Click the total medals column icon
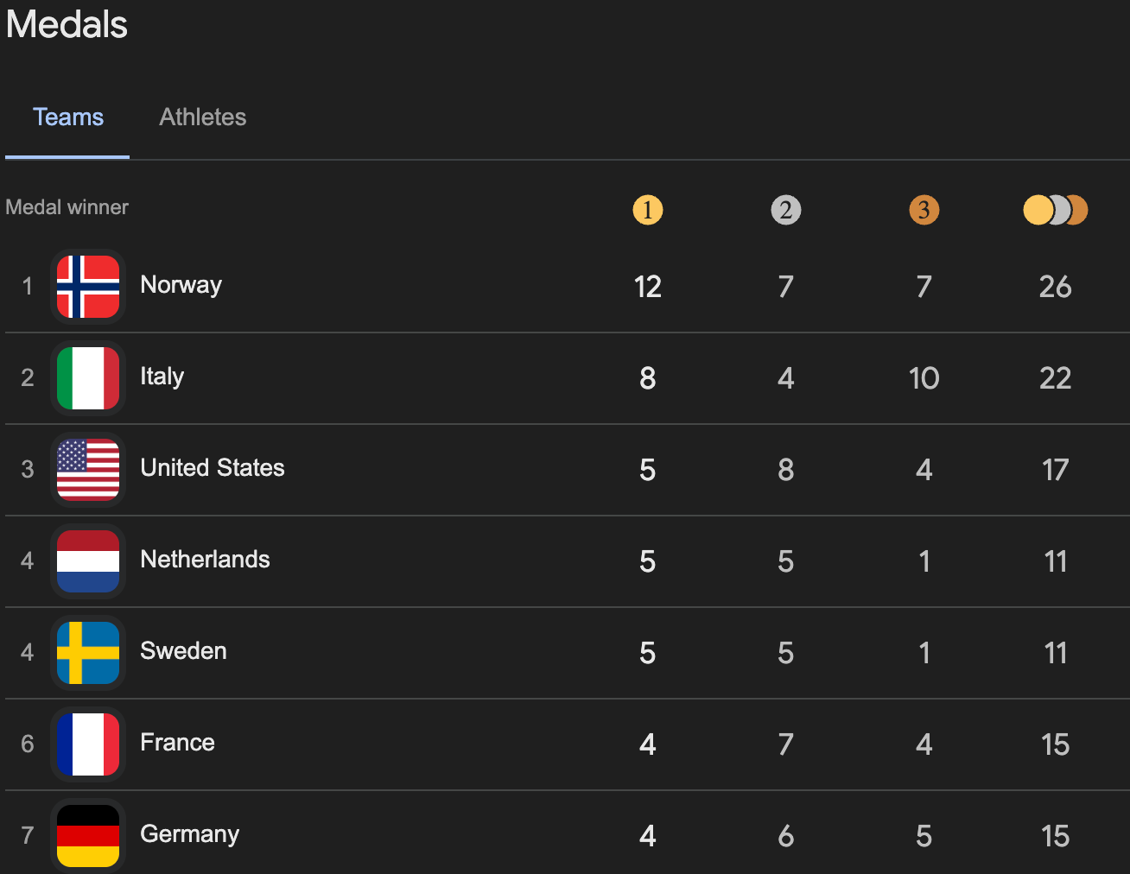Viewport: 1130px width, 874px height. [x=1055, y=210]
